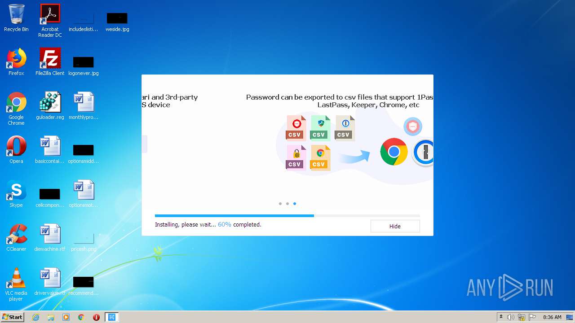Select the includeslisti file
The width and height of the screenshot is (575, 323).
(x=84, y=22)
